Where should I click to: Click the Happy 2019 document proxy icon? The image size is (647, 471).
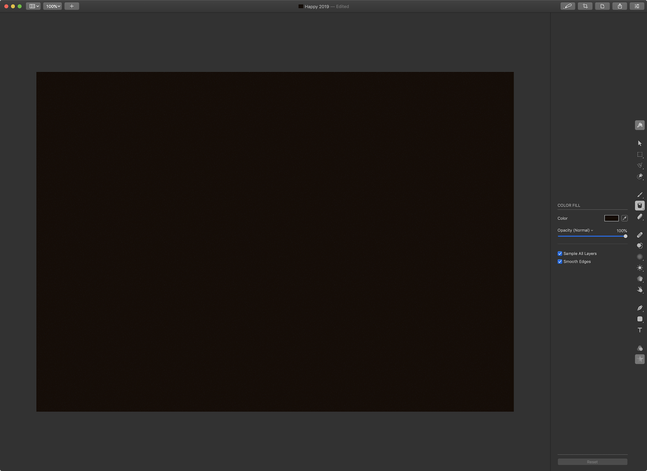(x=301, y=6)
